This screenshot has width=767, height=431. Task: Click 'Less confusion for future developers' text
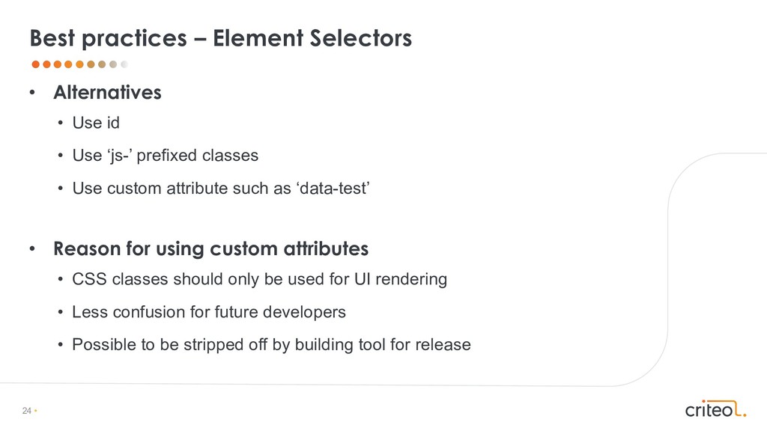click(209, 312)
